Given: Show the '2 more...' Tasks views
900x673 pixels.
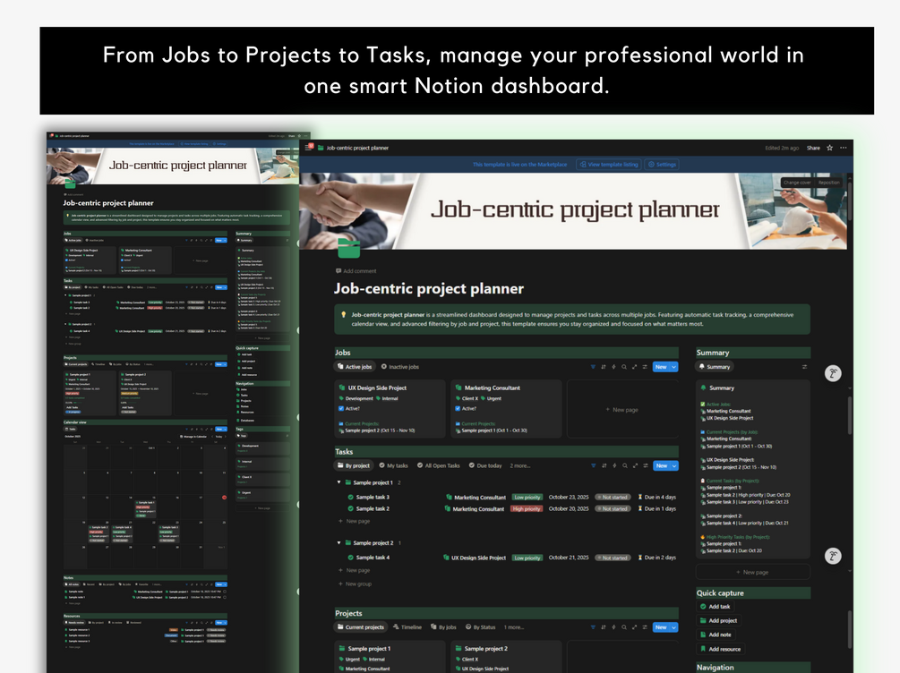Looking at the screenshot, I should click(520, 466).
